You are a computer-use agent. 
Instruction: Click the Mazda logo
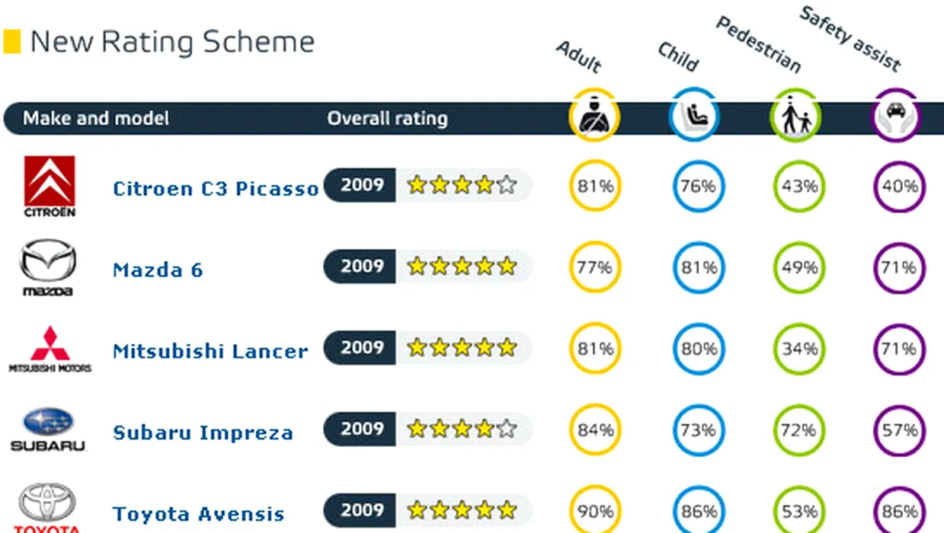pyautogui.click(x=48, y=267)
